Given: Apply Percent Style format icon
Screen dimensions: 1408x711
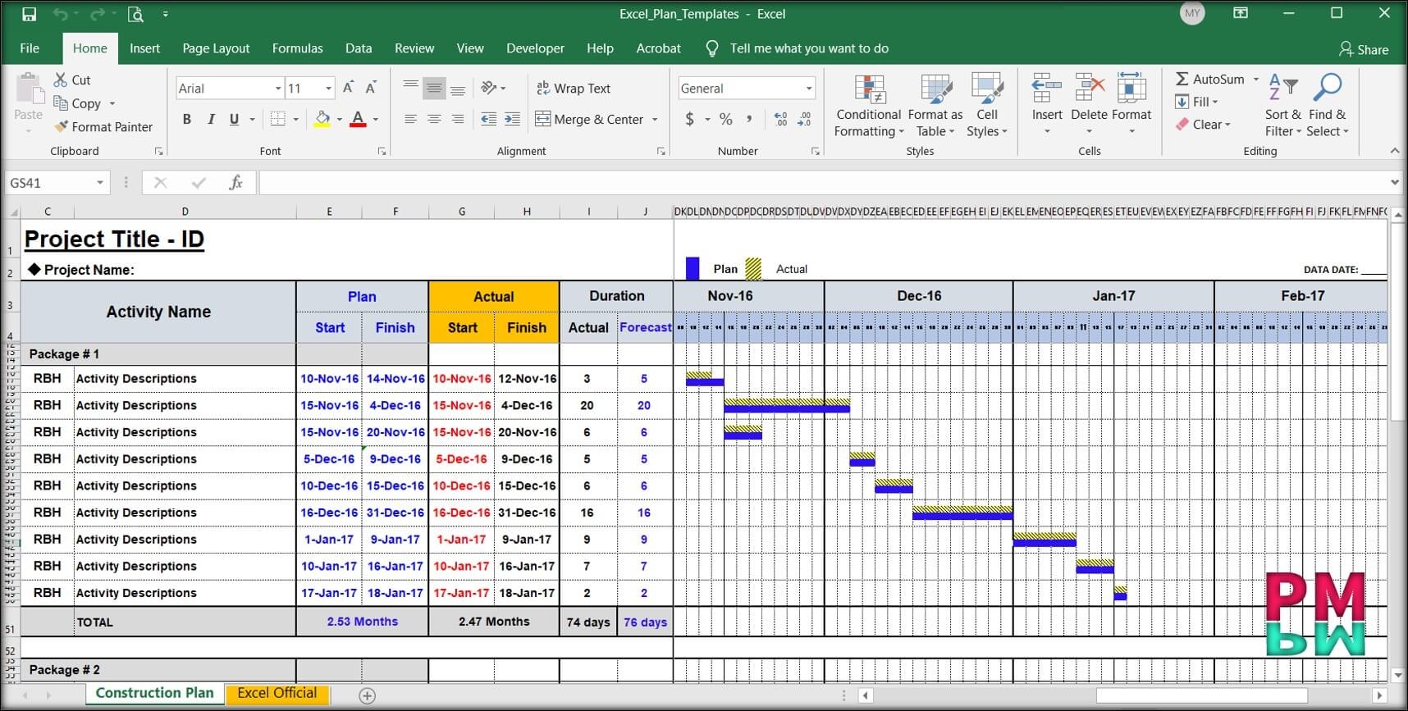Looking at the screenshot, I should (725, 120).
